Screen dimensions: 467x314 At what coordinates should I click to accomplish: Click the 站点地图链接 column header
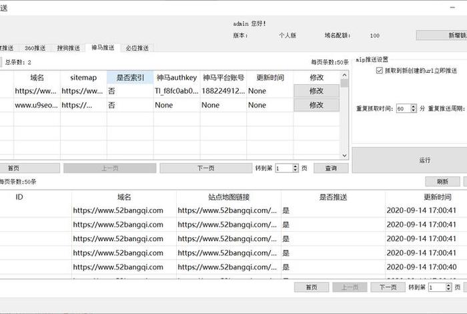pos(229,197)
